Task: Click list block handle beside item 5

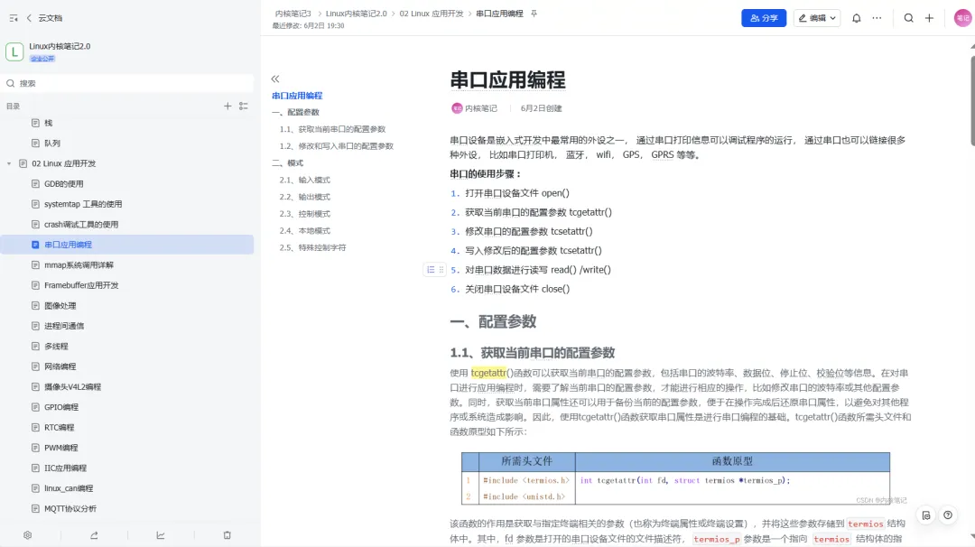Action: click(431, 270)
